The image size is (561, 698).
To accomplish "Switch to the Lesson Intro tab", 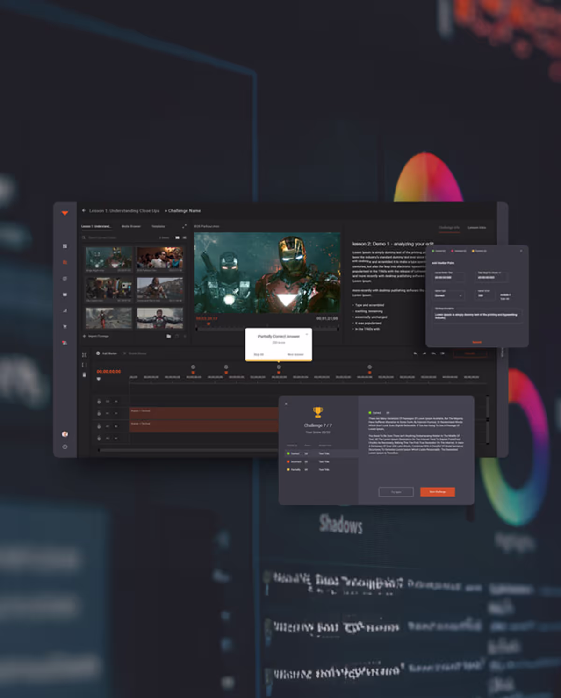I will (x=477, y=228).
